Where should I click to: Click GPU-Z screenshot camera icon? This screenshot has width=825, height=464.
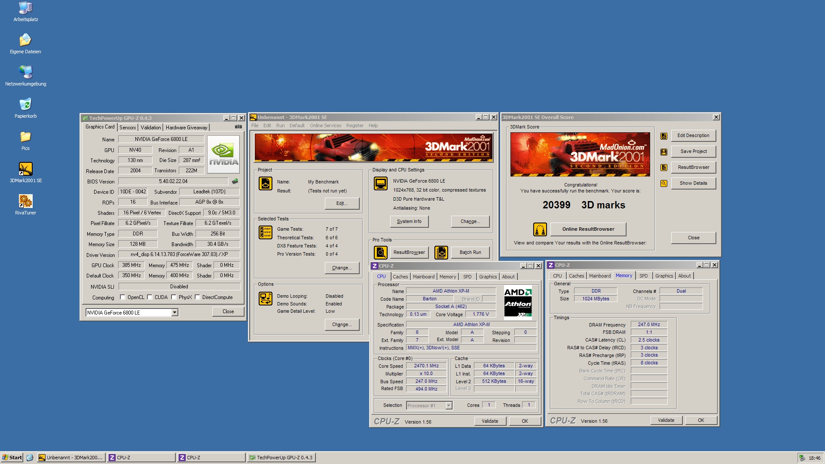(238, 127)
